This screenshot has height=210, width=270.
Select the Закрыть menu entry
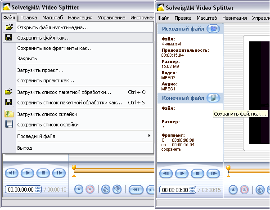point(78,58)
